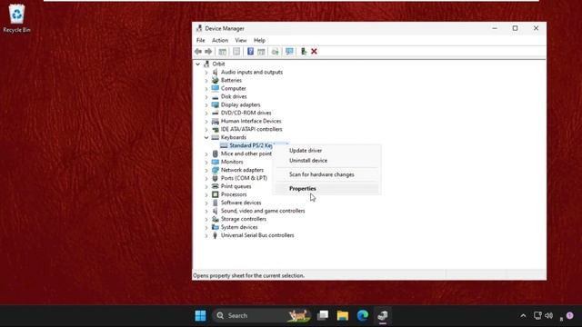Expand the Monitors node chevron
The height and width of the screenshot is (327, 582).
tap(206, 162)
